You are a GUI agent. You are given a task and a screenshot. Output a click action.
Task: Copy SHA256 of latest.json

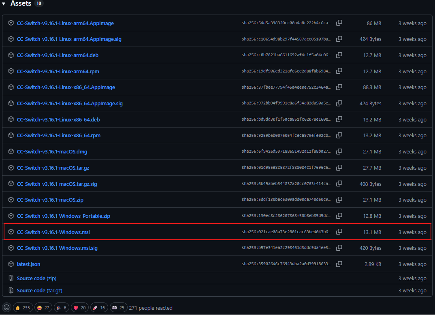[339, 264]
